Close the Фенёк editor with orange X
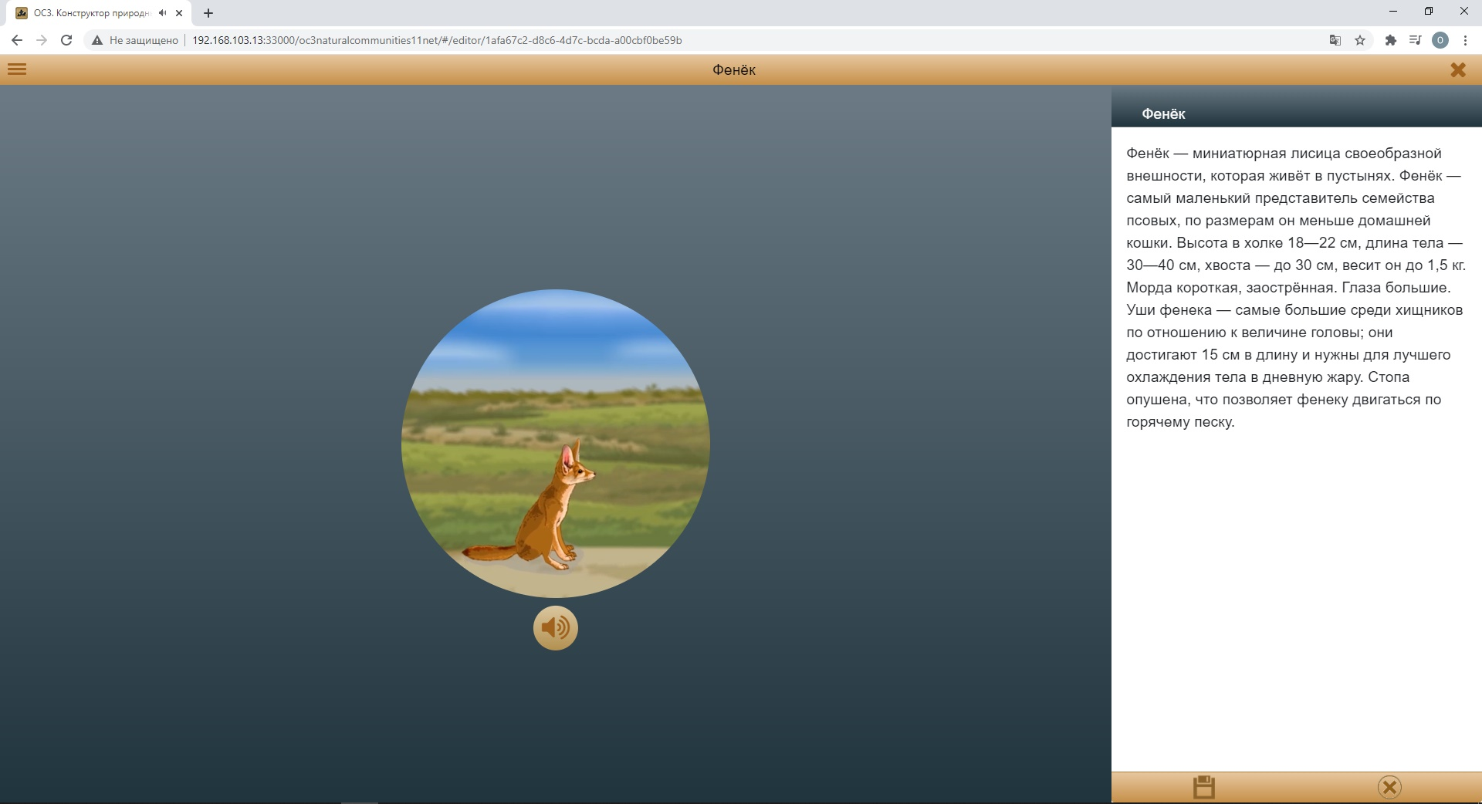Screen dimensions: 1482x804 (x=1457, y=70)
